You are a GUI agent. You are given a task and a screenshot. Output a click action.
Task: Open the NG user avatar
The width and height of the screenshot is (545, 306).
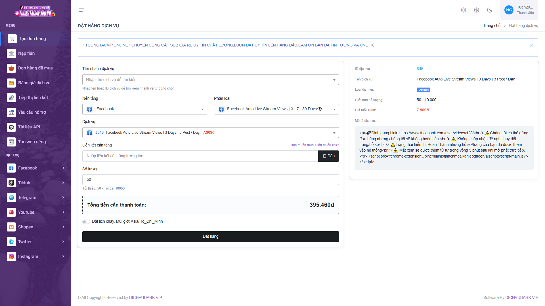click(x=509, y=10)
